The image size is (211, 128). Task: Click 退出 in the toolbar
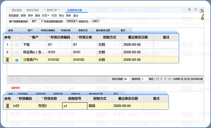pyautogui.click(x=75, y=16)
